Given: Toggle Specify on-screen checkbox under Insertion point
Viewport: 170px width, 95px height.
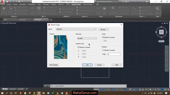Looking at the screenshot, I should tap(79, 47).
